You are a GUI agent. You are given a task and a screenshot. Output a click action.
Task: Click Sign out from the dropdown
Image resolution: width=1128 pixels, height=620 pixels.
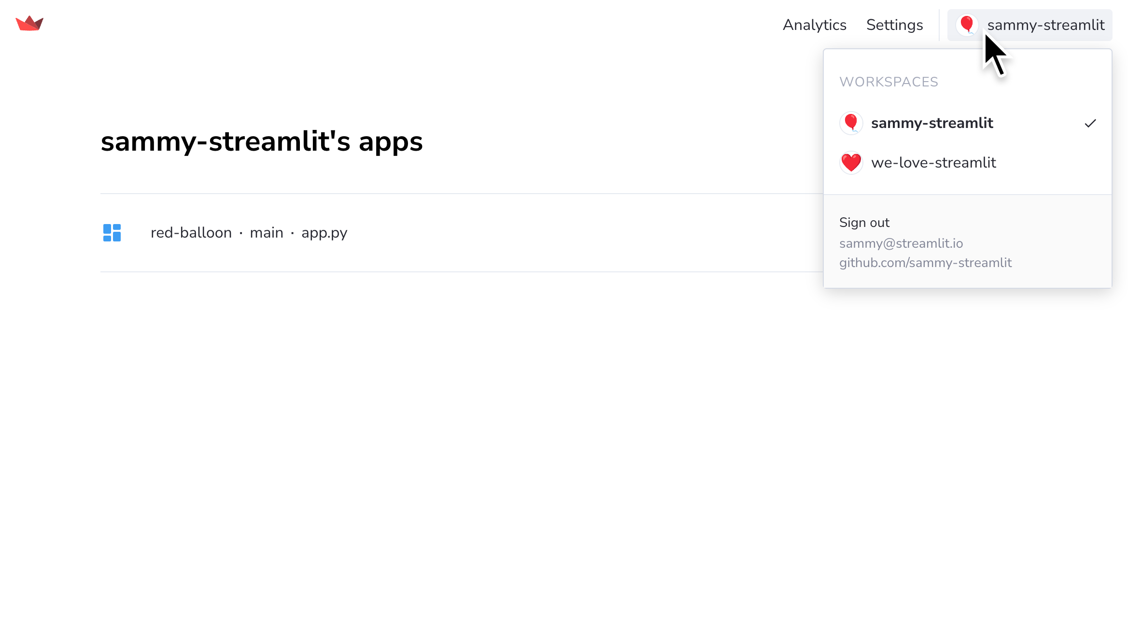[865, 222]
